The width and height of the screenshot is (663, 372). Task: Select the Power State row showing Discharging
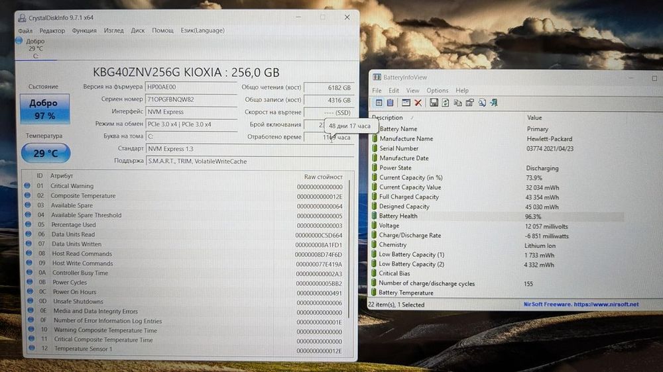tap(497, 167)
